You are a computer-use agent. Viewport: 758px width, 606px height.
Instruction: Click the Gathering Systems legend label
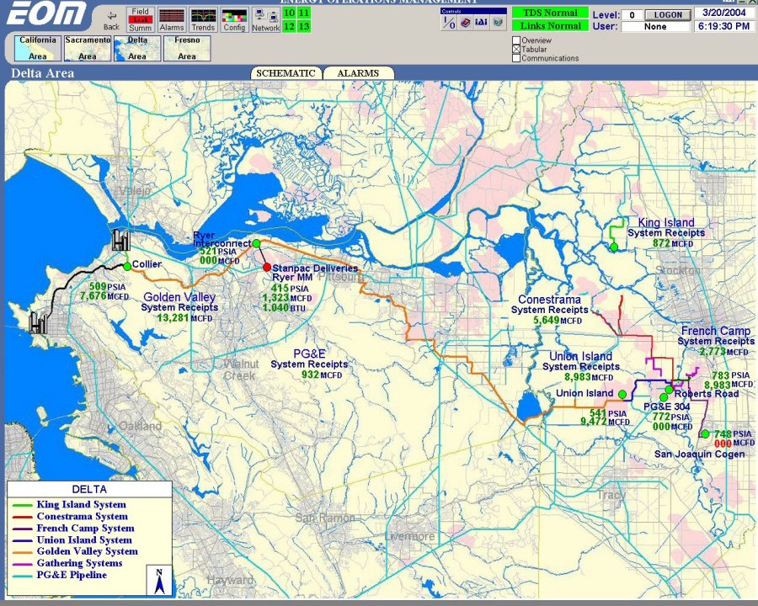pyautogui.click(x=79, y=563)
